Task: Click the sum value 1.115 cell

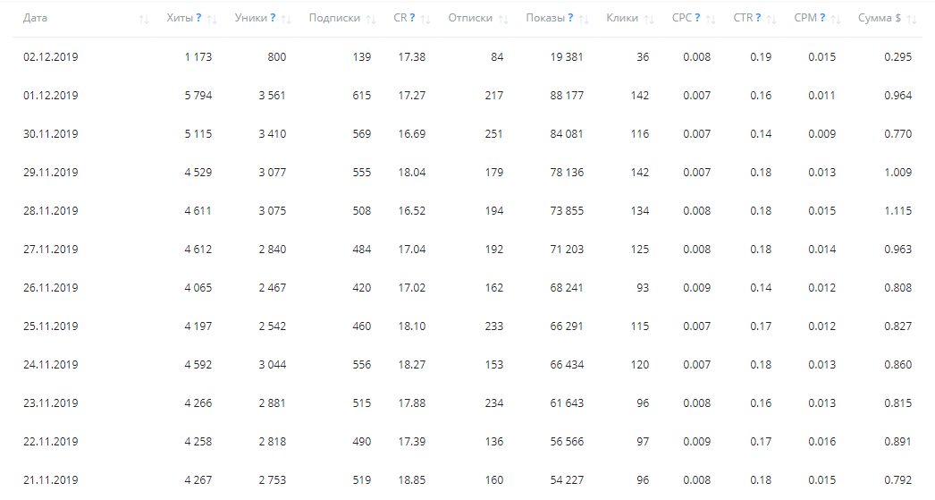Action: point(897,211)
